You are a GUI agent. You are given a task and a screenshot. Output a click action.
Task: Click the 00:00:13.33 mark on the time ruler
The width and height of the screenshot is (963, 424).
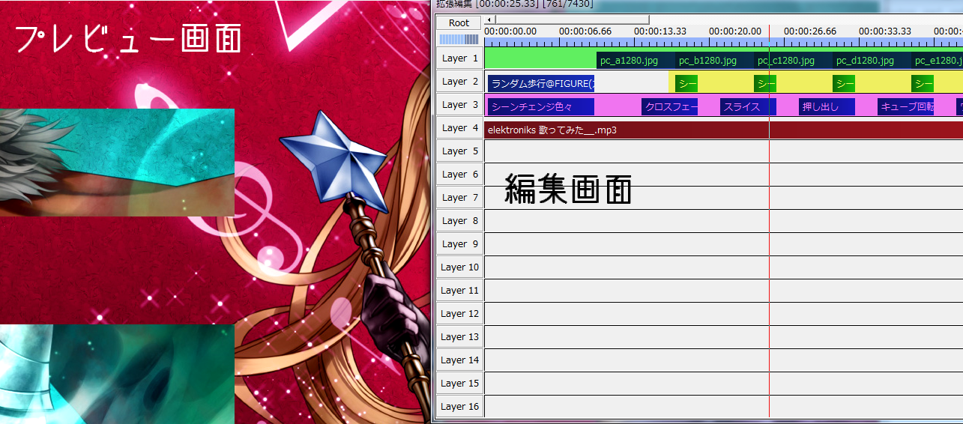tap(660, 31)
